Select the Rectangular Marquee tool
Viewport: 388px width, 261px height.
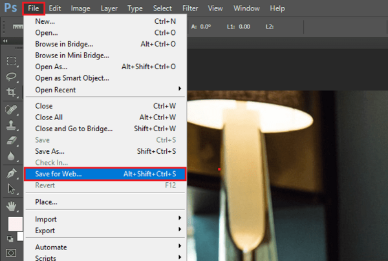point(11,61)
